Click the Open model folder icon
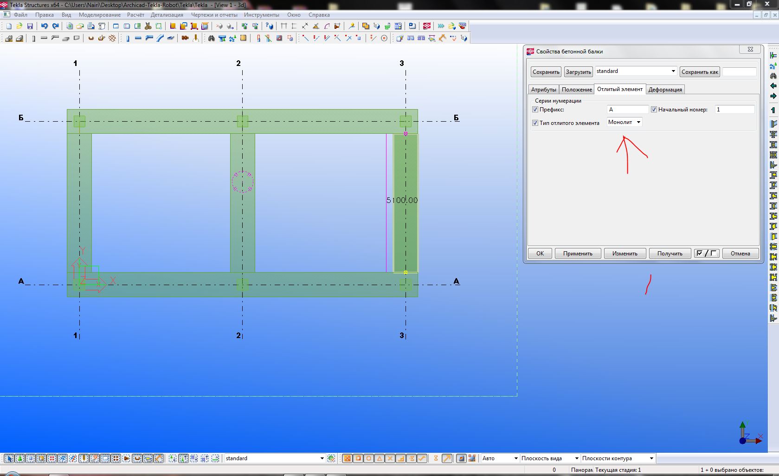The width and height of the screenshot is (779, 476). coord(19,26)
